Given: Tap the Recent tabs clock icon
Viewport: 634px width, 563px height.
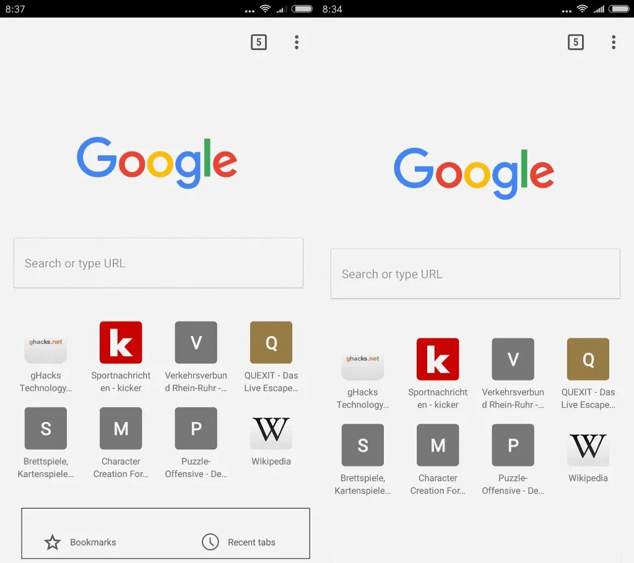Looking at the screenshot, I should [x=211, y=542].
